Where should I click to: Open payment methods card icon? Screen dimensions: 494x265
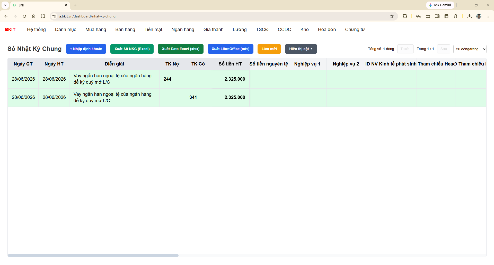tap(428, 16)
